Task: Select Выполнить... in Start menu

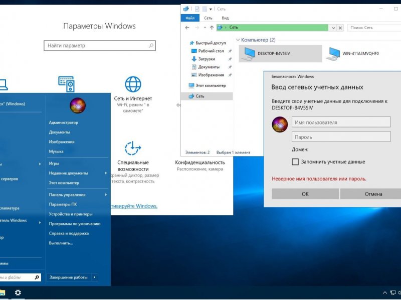Action: pyautogui.click(x=61, y=243)
